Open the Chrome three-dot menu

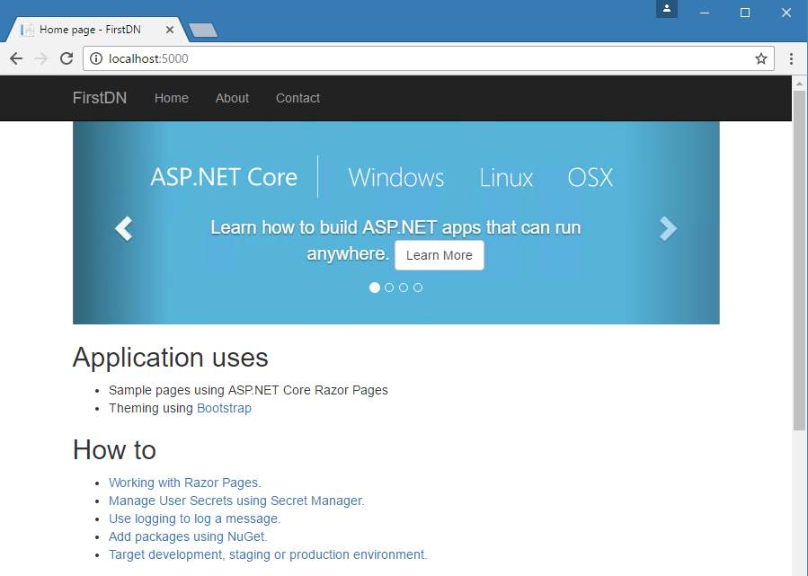coord(791,58)
